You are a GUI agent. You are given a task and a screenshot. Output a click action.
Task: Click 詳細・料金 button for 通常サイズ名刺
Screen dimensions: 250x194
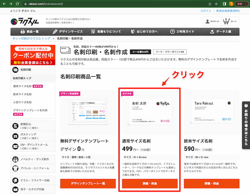pos(150,183)
